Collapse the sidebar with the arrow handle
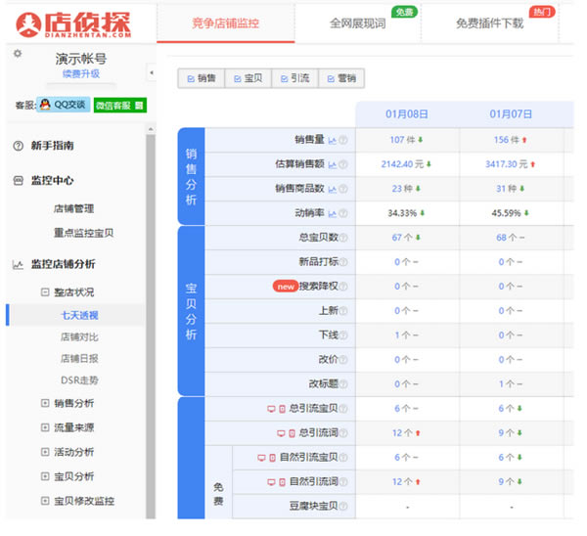 coord(152,72)
